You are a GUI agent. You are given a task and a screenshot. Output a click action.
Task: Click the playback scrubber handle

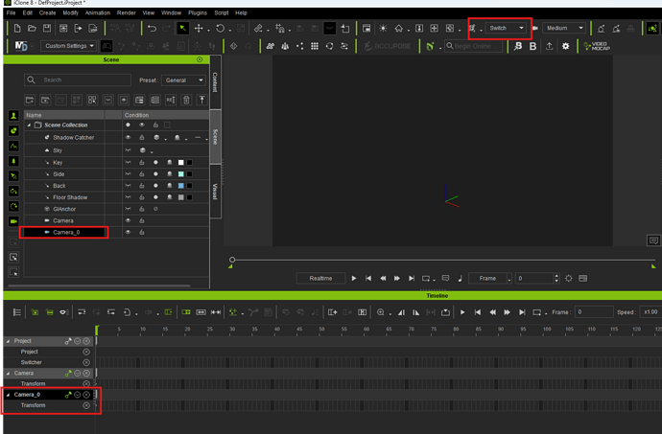(232, 260)
